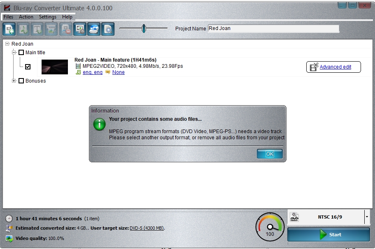The image size is (375, 249).
Task: Open the Files menu
Action: (8, 17)
